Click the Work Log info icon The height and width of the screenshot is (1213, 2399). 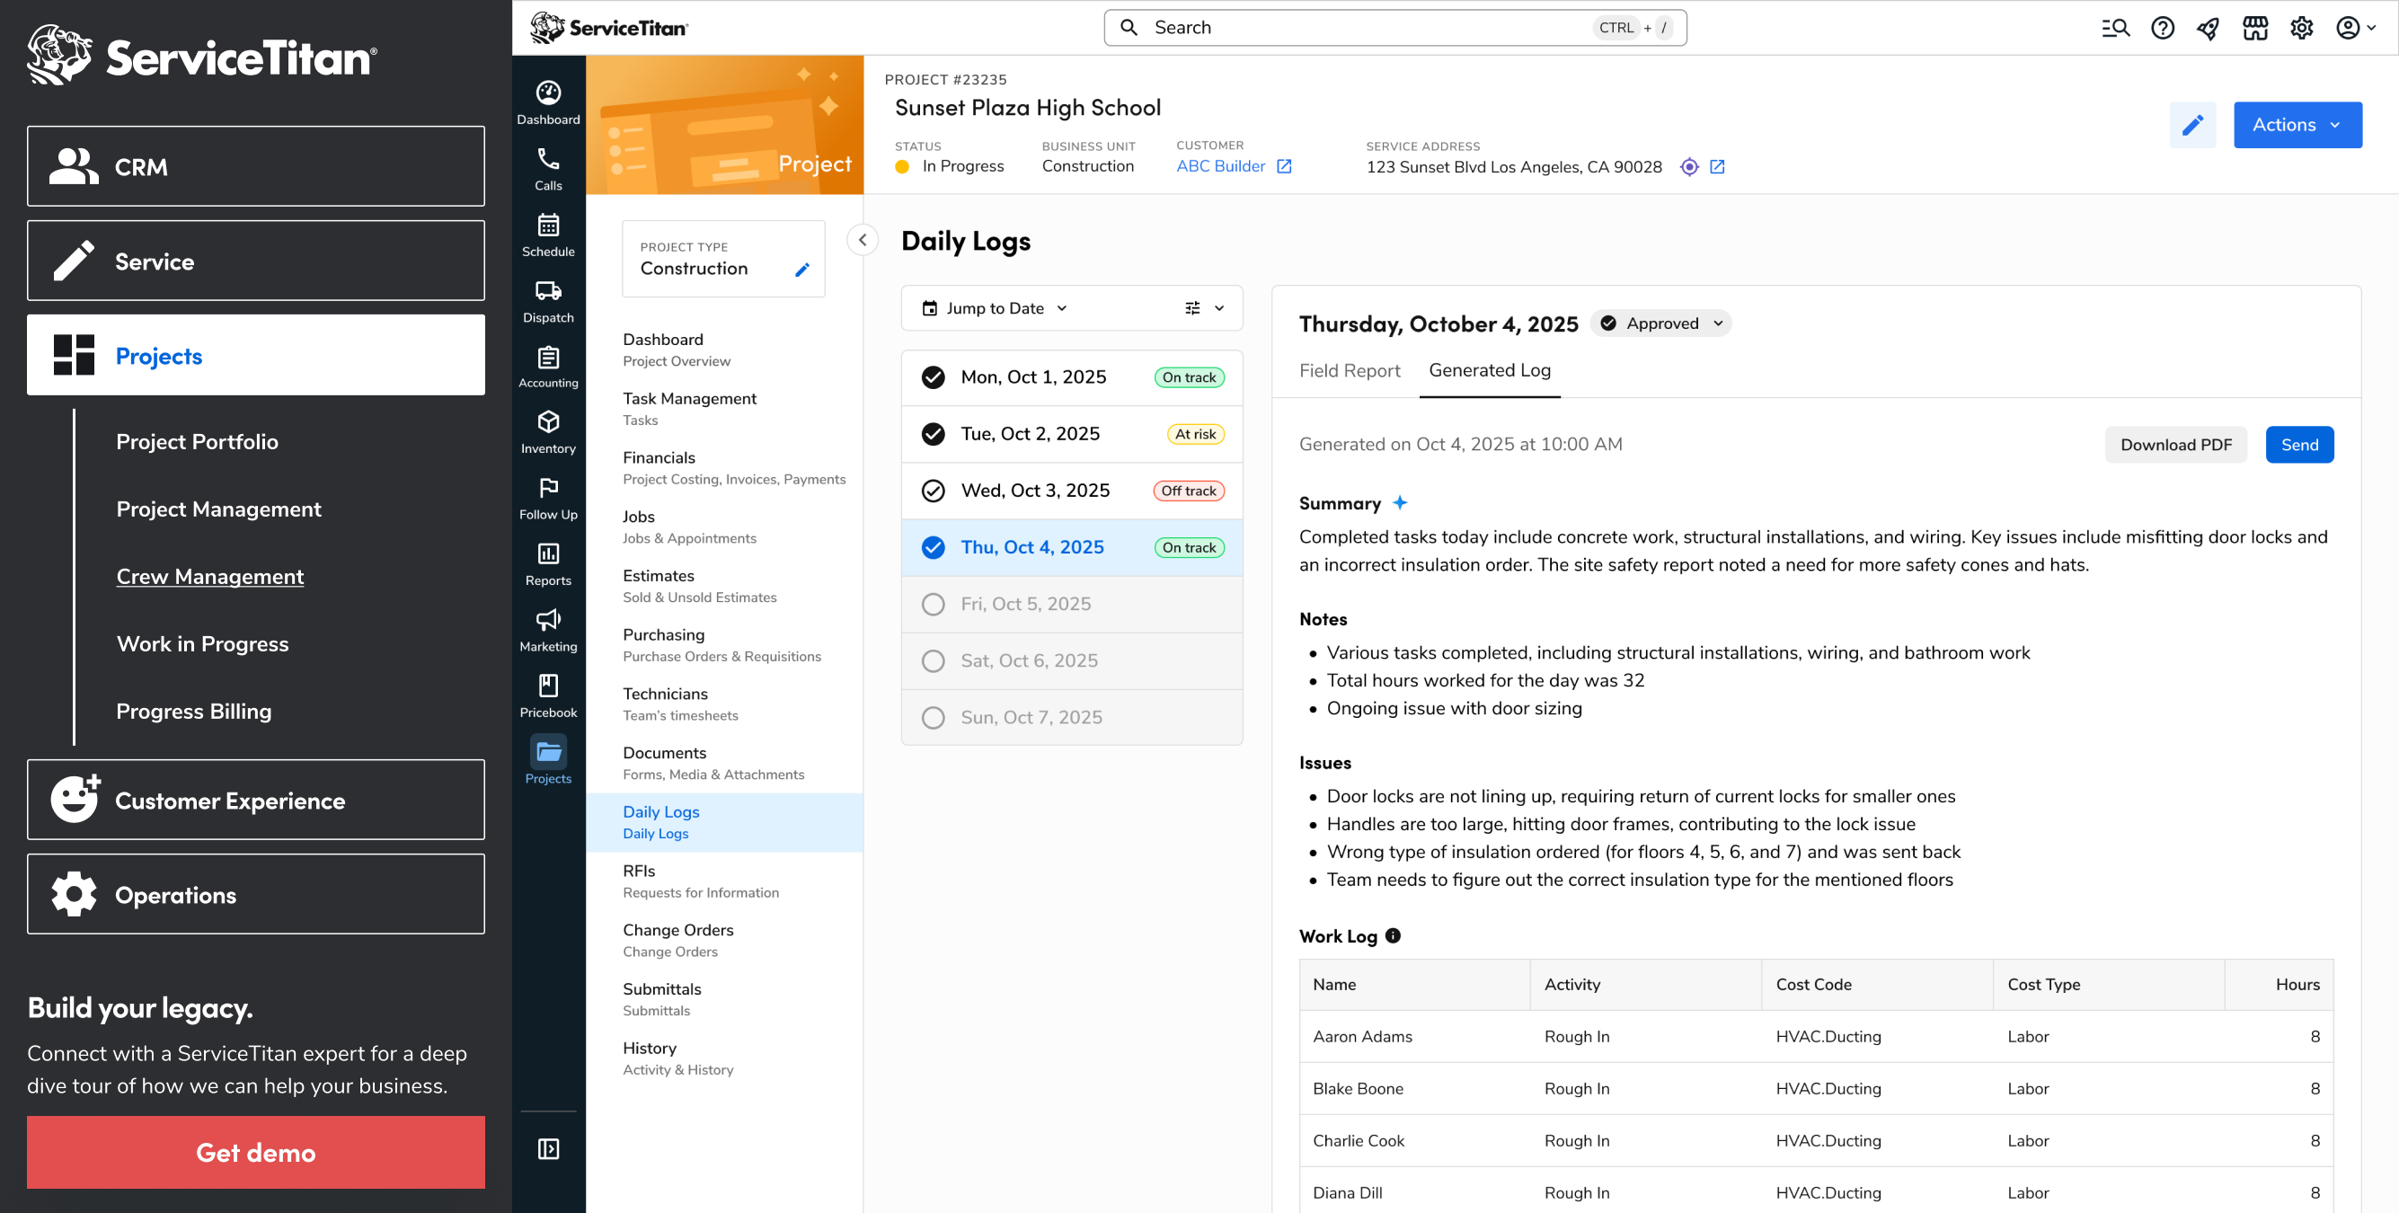(x=1393, y=935)
